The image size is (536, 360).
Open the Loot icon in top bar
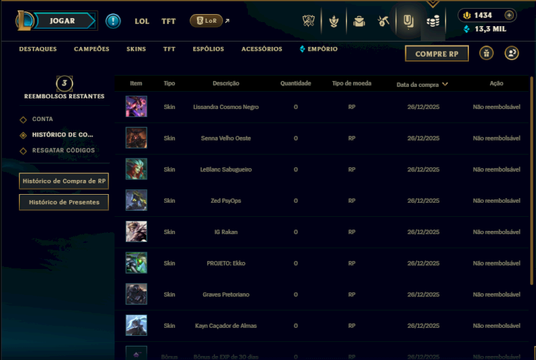408,21
